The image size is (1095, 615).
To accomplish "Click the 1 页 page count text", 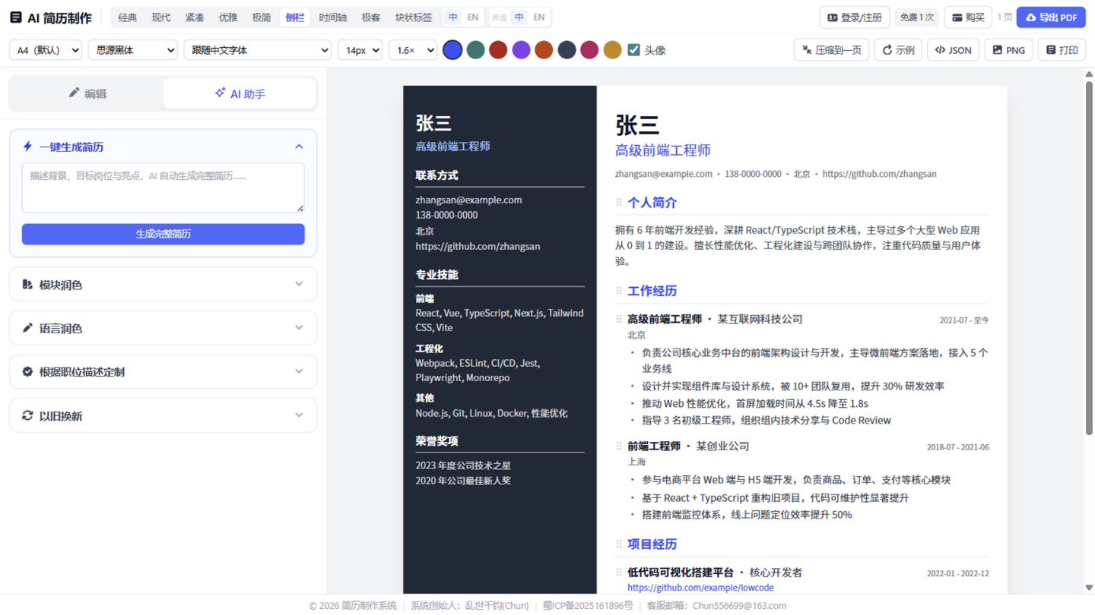I will [x=1005, y=17].
